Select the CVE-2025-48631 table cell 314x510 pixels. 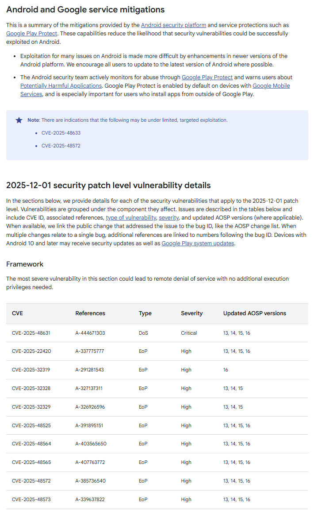click(x=31, y=333)
